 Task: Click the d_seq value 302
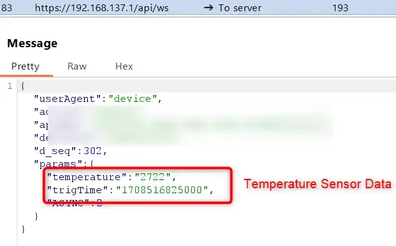[93, 151]
